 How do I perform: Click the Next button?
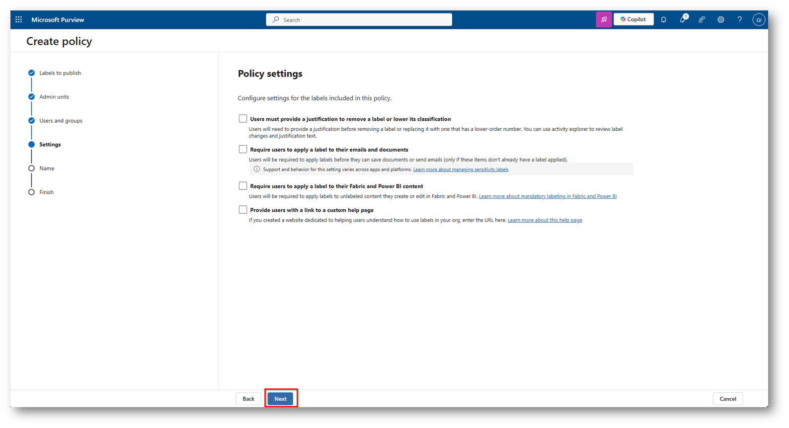[x=281, y=399]
